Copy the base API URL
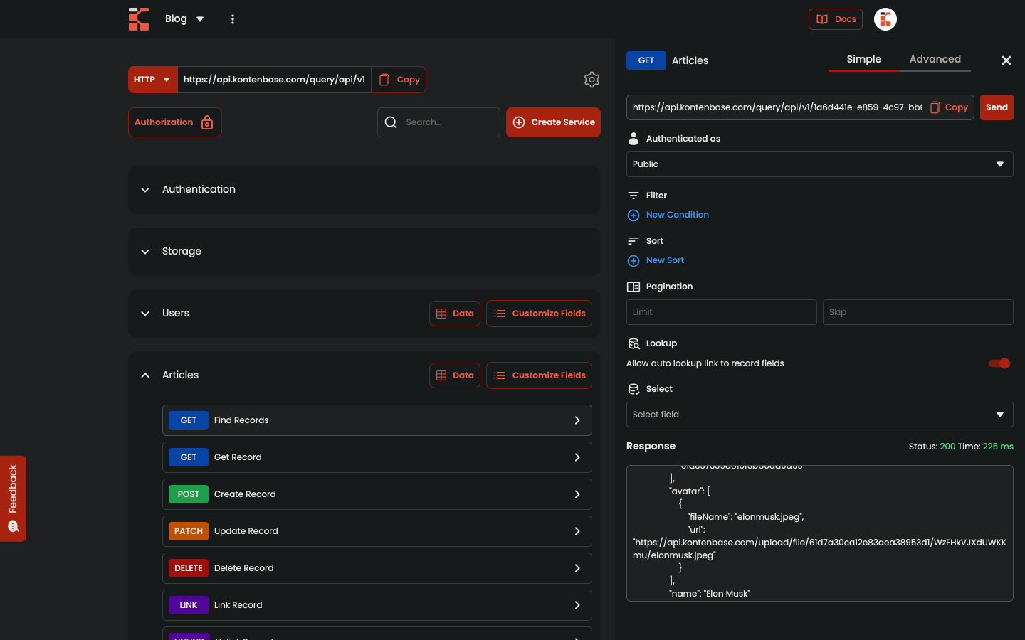 (399, 80)
